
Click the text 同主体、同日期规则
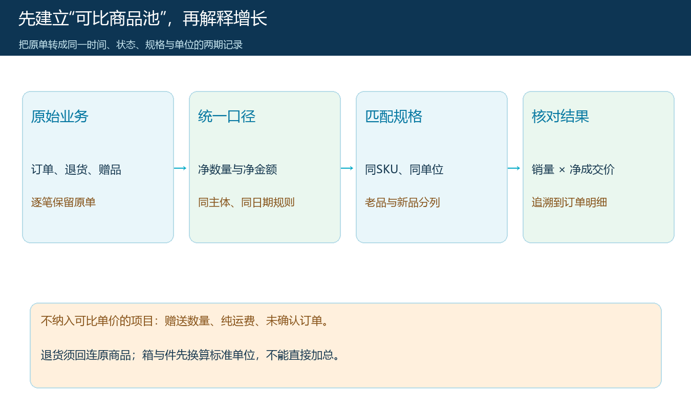pos(246,202)
